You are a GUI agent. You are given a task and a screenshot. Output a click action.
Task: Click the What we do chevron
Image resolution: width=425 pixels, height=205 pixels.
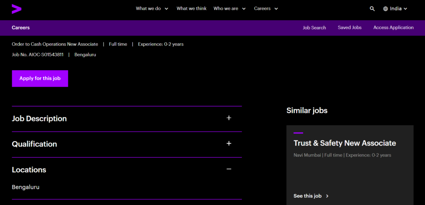point(166,9)
